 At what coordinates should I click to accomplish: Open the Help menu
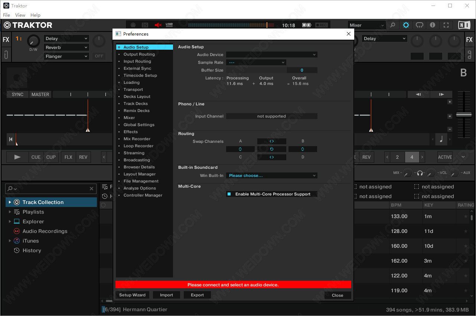pyautogui.click(x=35, y=15)
